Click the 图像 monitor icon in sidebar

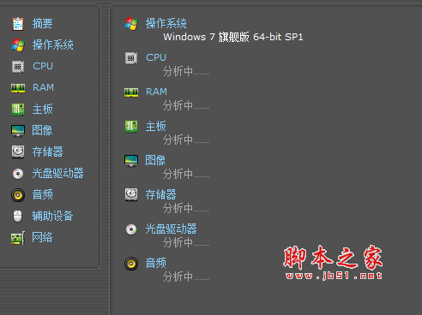coord(18,131)
